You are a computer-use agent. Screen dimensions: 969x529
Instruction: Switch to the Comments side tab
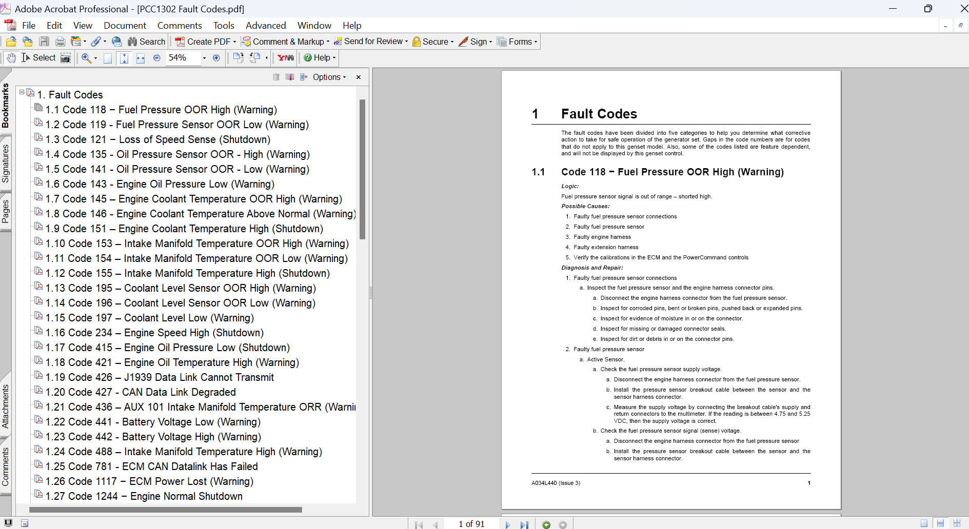(x=6, y=466)
